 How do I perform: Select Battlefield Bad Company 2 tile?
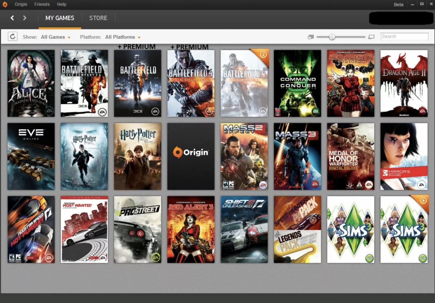(84, 83)
